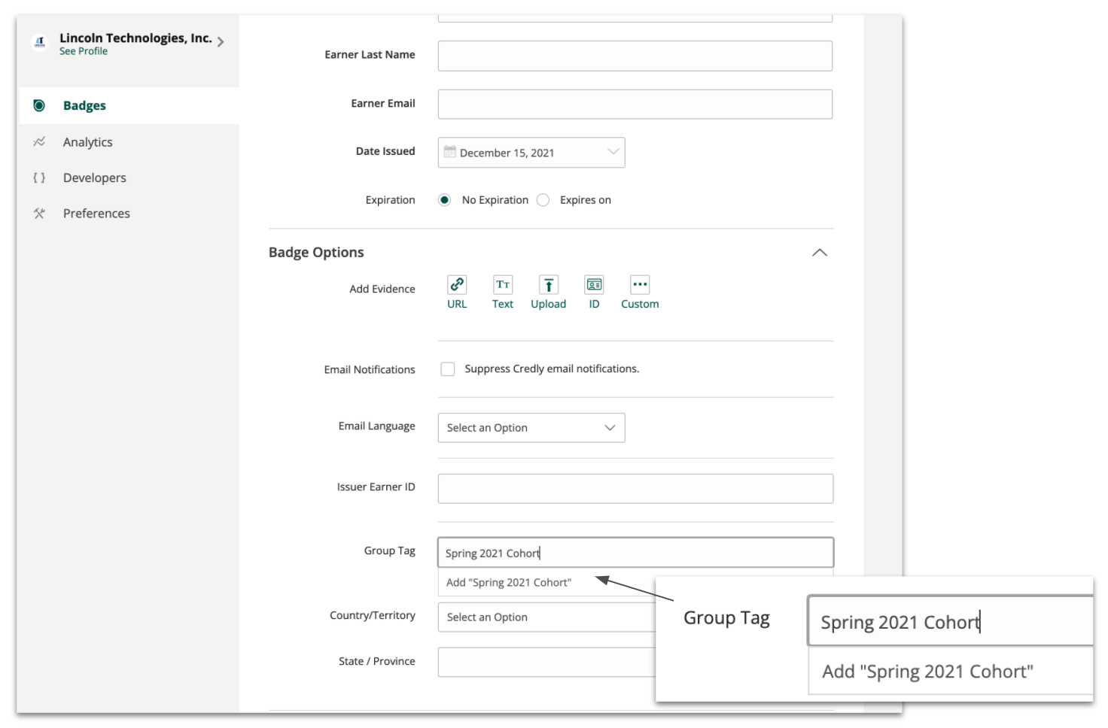This screenshot has height=728, width=1108.
Task: Select Expires on radio button
Action: 543,200
